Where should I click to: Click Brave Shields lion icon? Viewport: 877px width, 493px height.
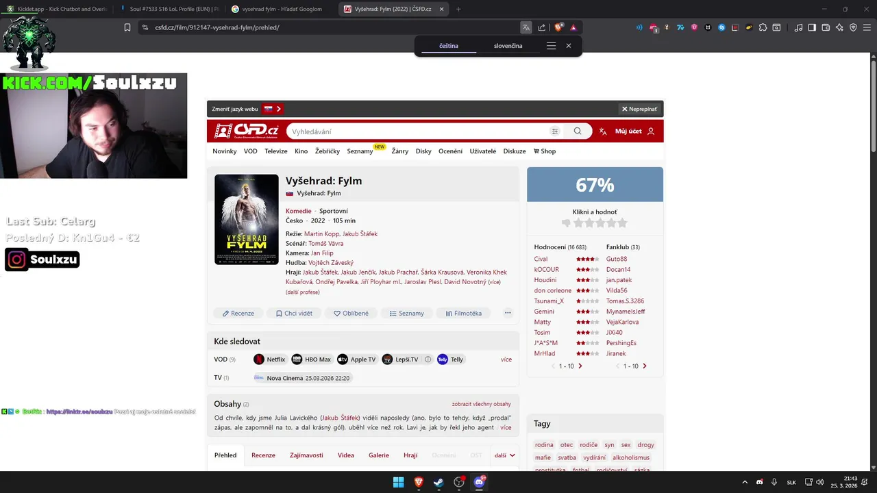(559, 27)
